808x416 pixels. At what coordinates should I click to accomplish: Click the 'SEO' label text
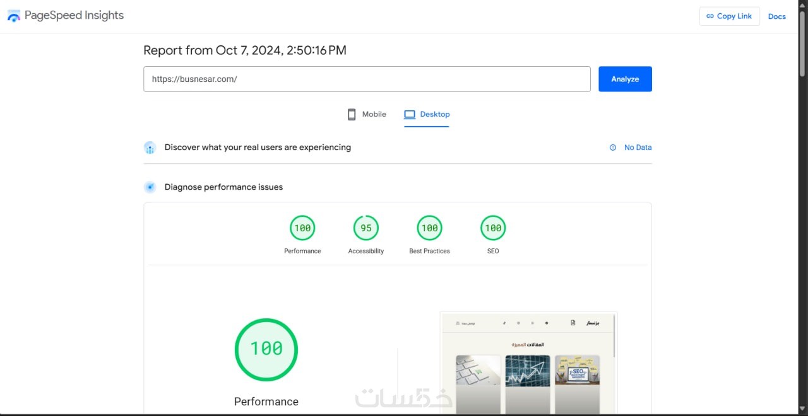click(x=493, y=251)
